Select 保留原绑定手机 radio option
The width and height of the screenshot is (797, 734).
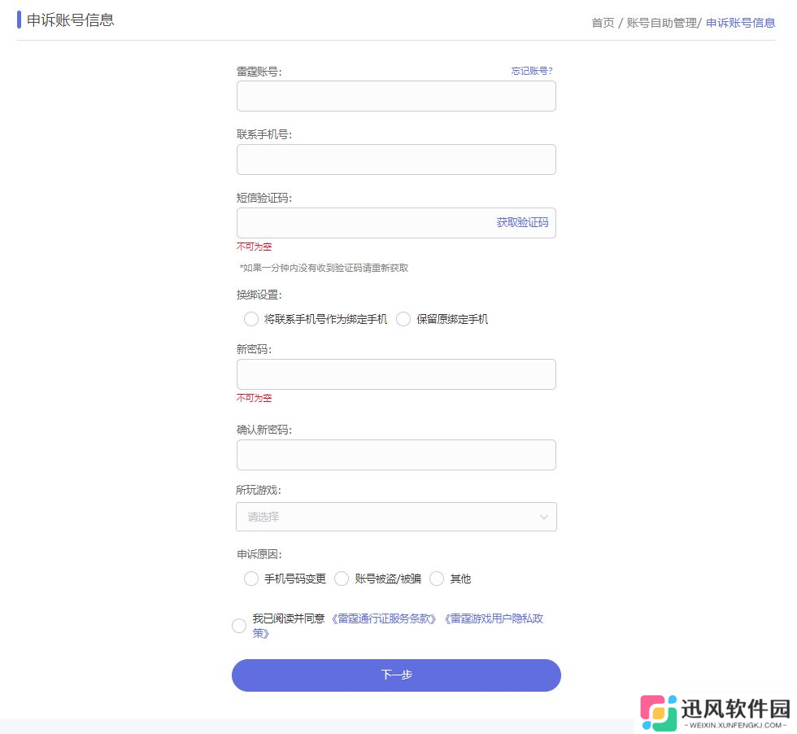point(403,319)
